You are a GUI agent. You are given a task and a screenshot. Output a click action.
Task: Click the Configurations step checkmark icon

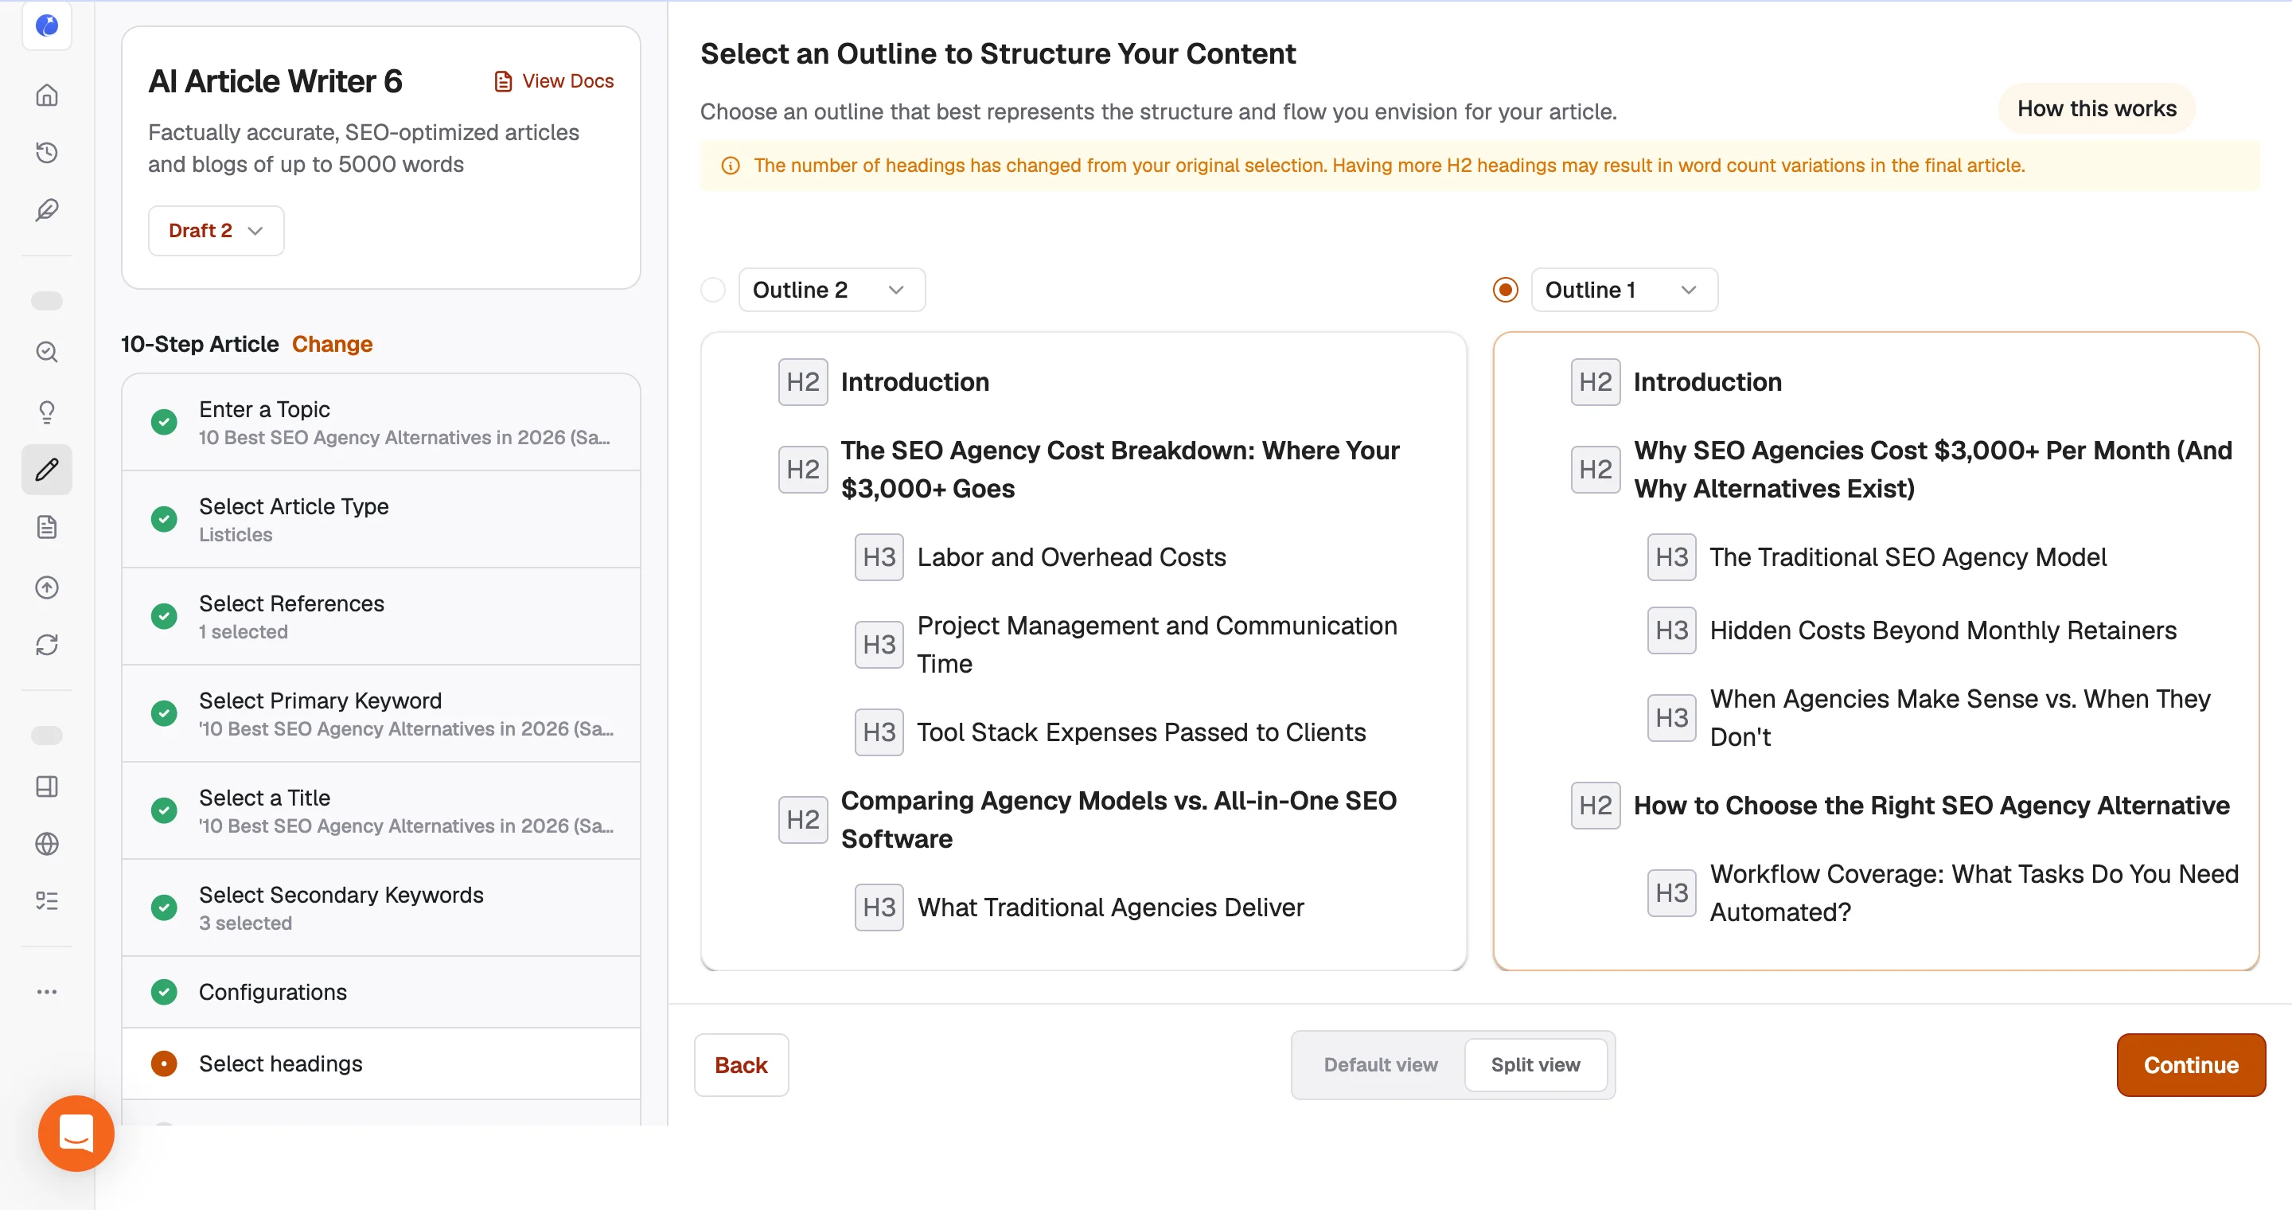tap(164, 992)
